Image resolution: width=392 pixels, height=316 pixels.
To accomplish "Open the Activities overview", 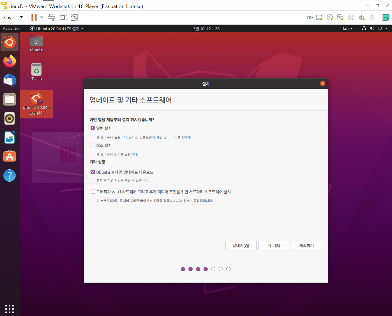I will (x=11, y=29).
